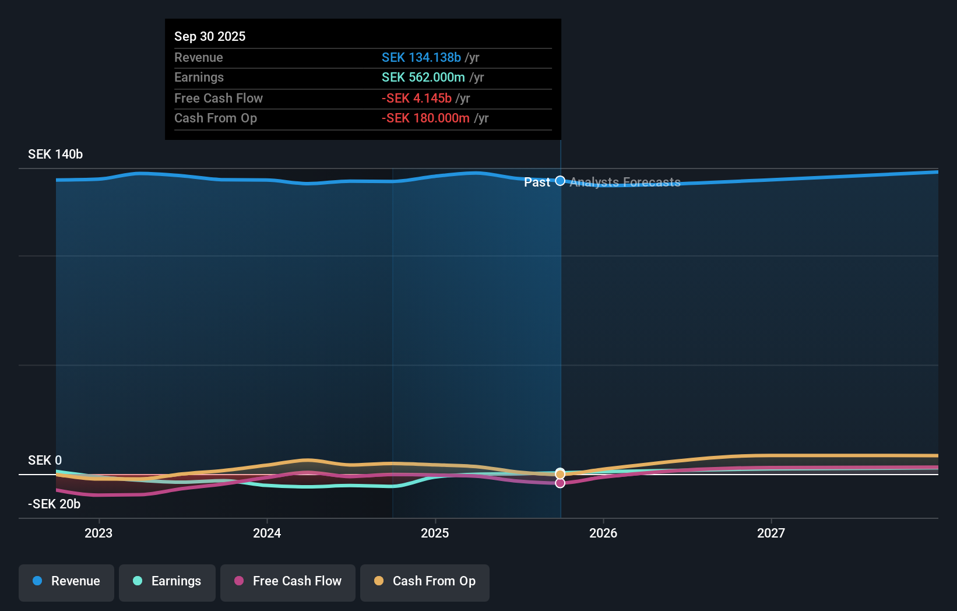Click the Analysts Forecasts section label
Image resolution: width=957 pixels, height=611 pixels.
coord(624,182)
